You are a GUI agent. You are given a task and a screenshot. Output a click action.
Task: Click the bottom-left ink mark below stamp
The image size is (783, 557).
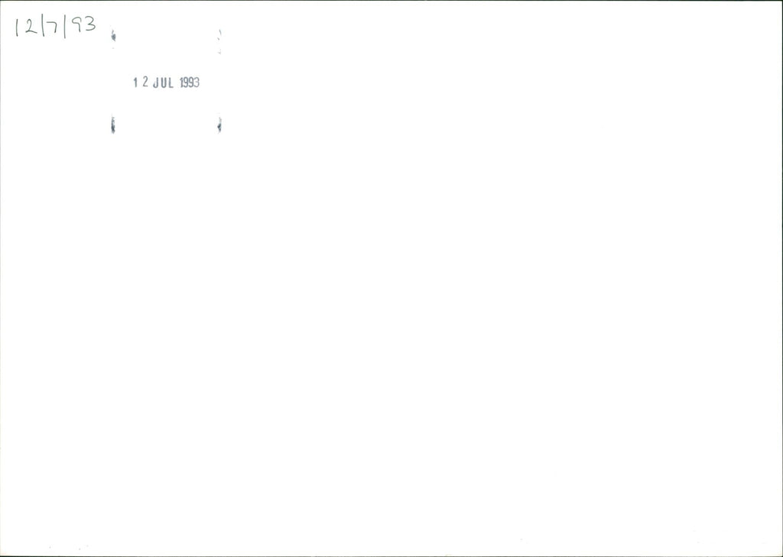[x=113, y=125]
